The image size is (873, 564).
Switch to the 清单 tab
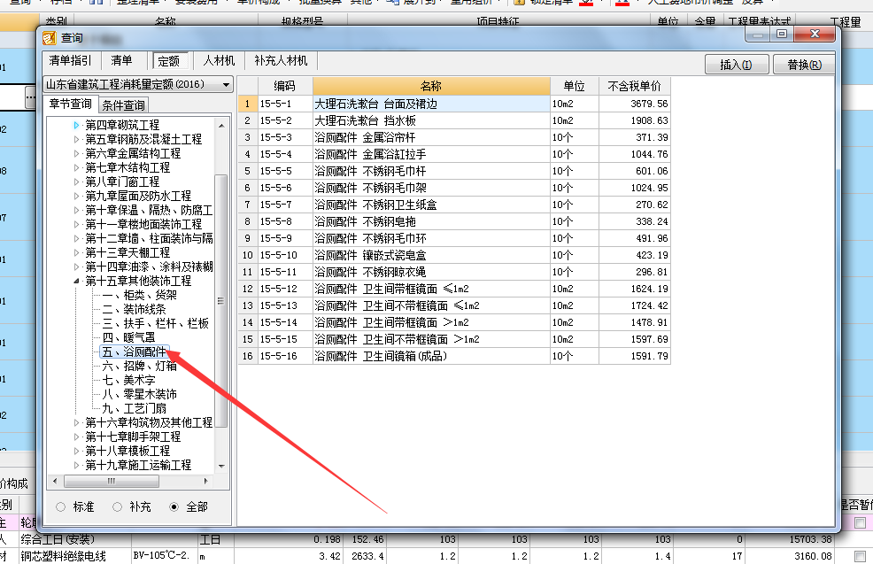click(x=120, y=60)
